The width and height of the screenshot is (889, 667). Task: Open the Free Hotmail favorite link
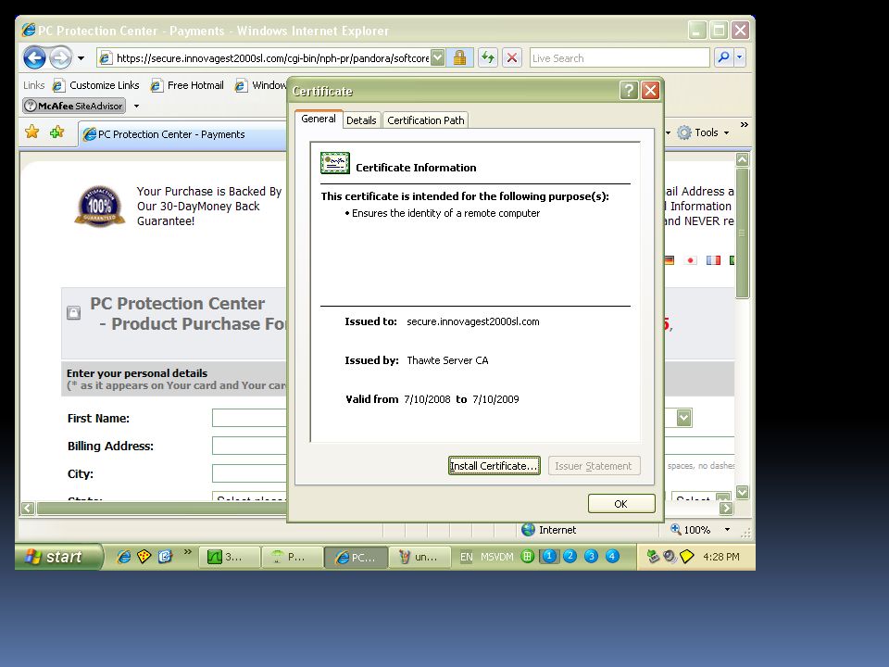pyautogui.click(x=187, y=85)
